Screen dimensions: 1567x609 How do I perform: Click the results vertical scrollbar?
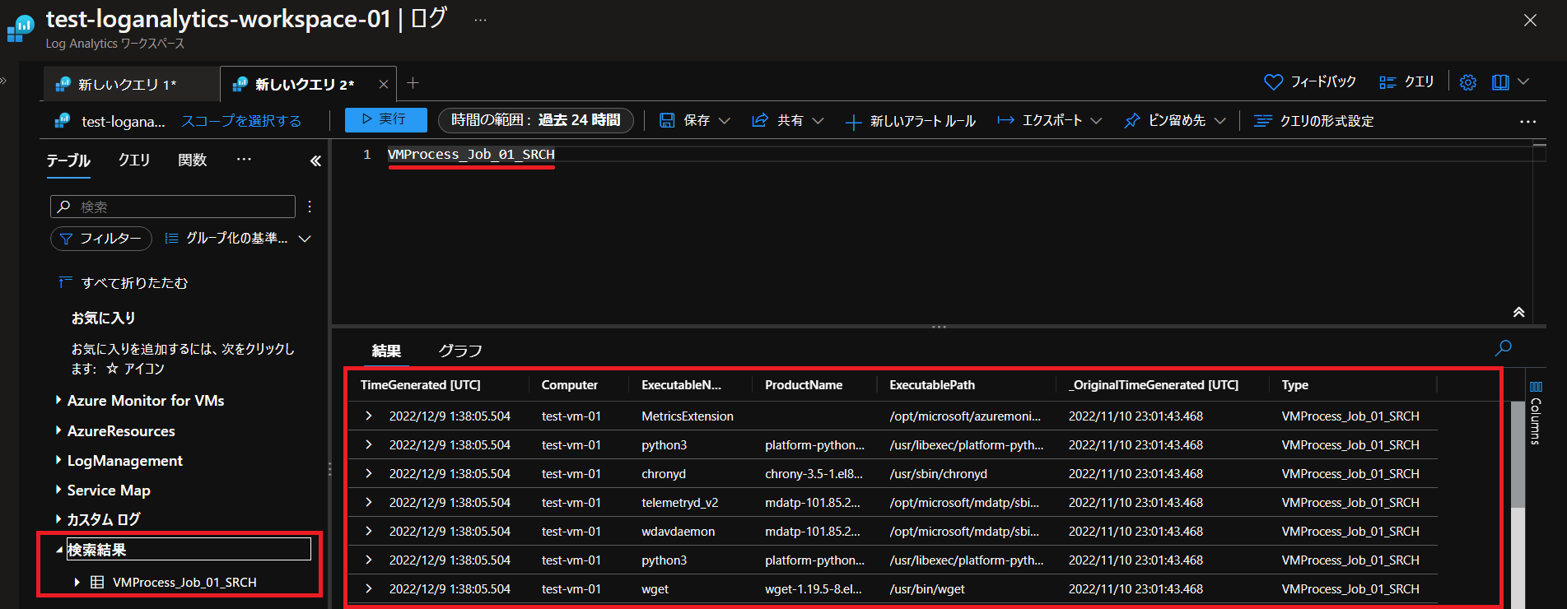click(1518, 455)
